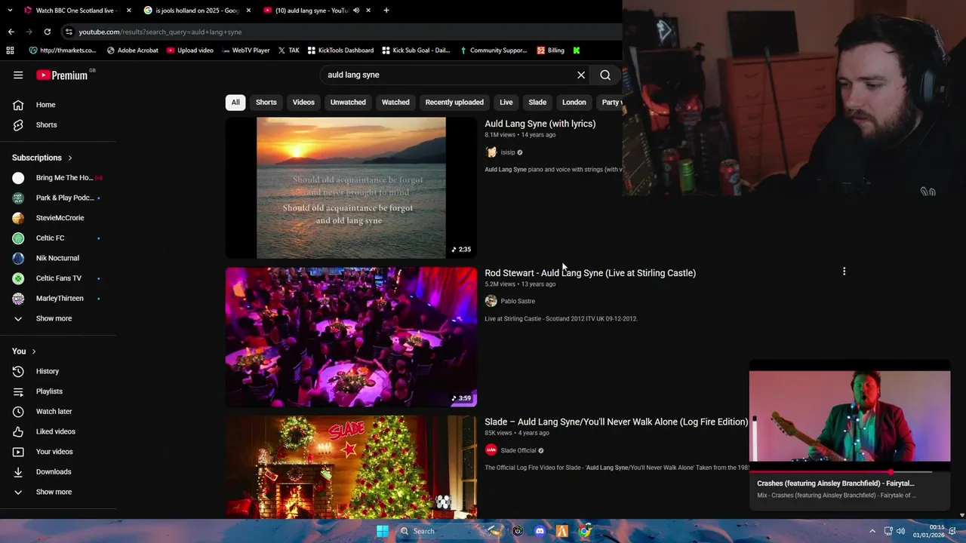Switch to Watch BBC One Scotland tab
Screen dimensions: 966x543
[x=75, y=11]
